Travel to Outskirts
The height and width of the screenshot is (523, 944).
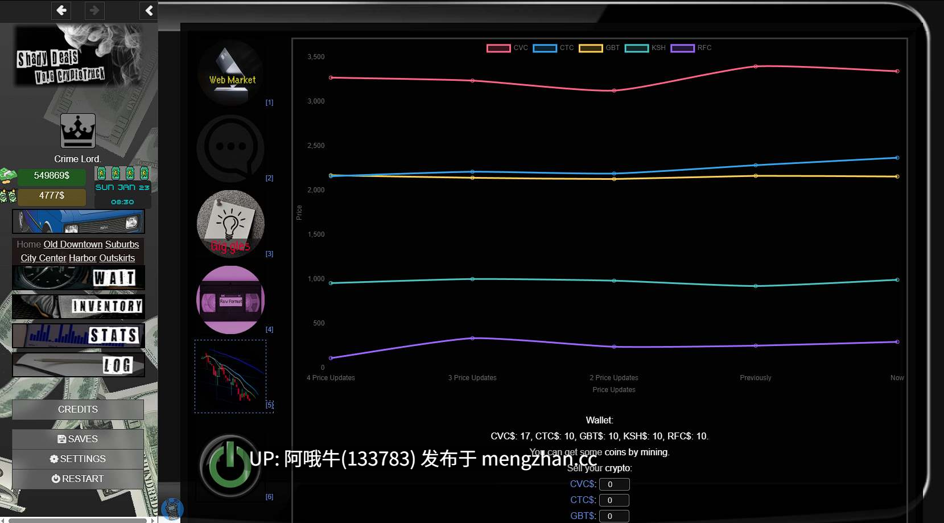(x=117, y=258)
